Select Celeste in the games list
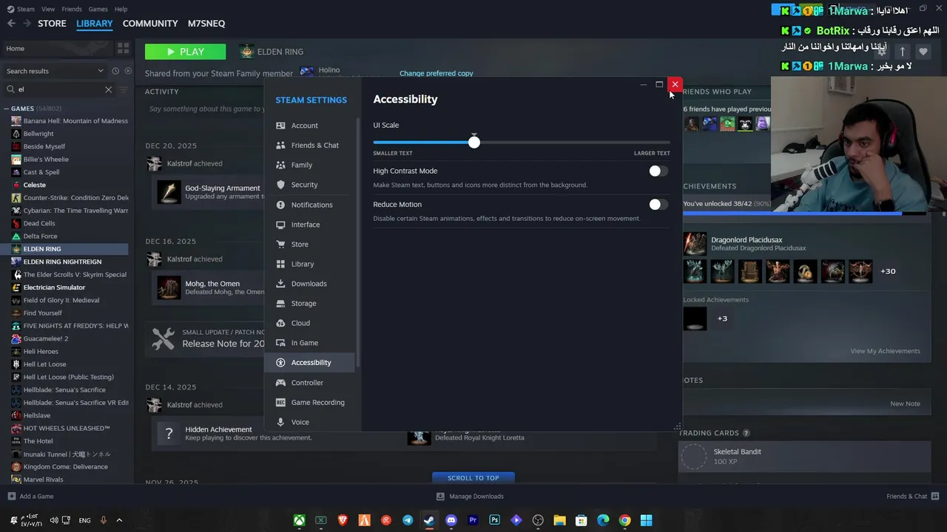Image resolution: width=947 pixels, height=532 pixels. 34,185
